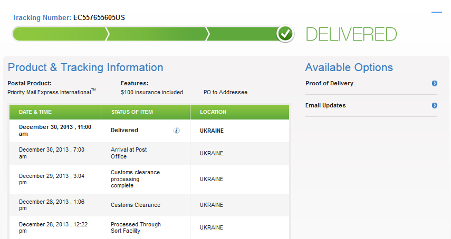Click the LOCATION column header
The width and height of the screenshot is (451, 239).
pos(213,112)
